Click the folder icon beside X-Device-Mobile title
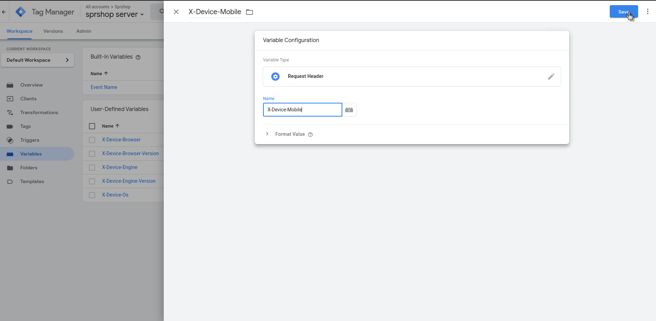 249,12
